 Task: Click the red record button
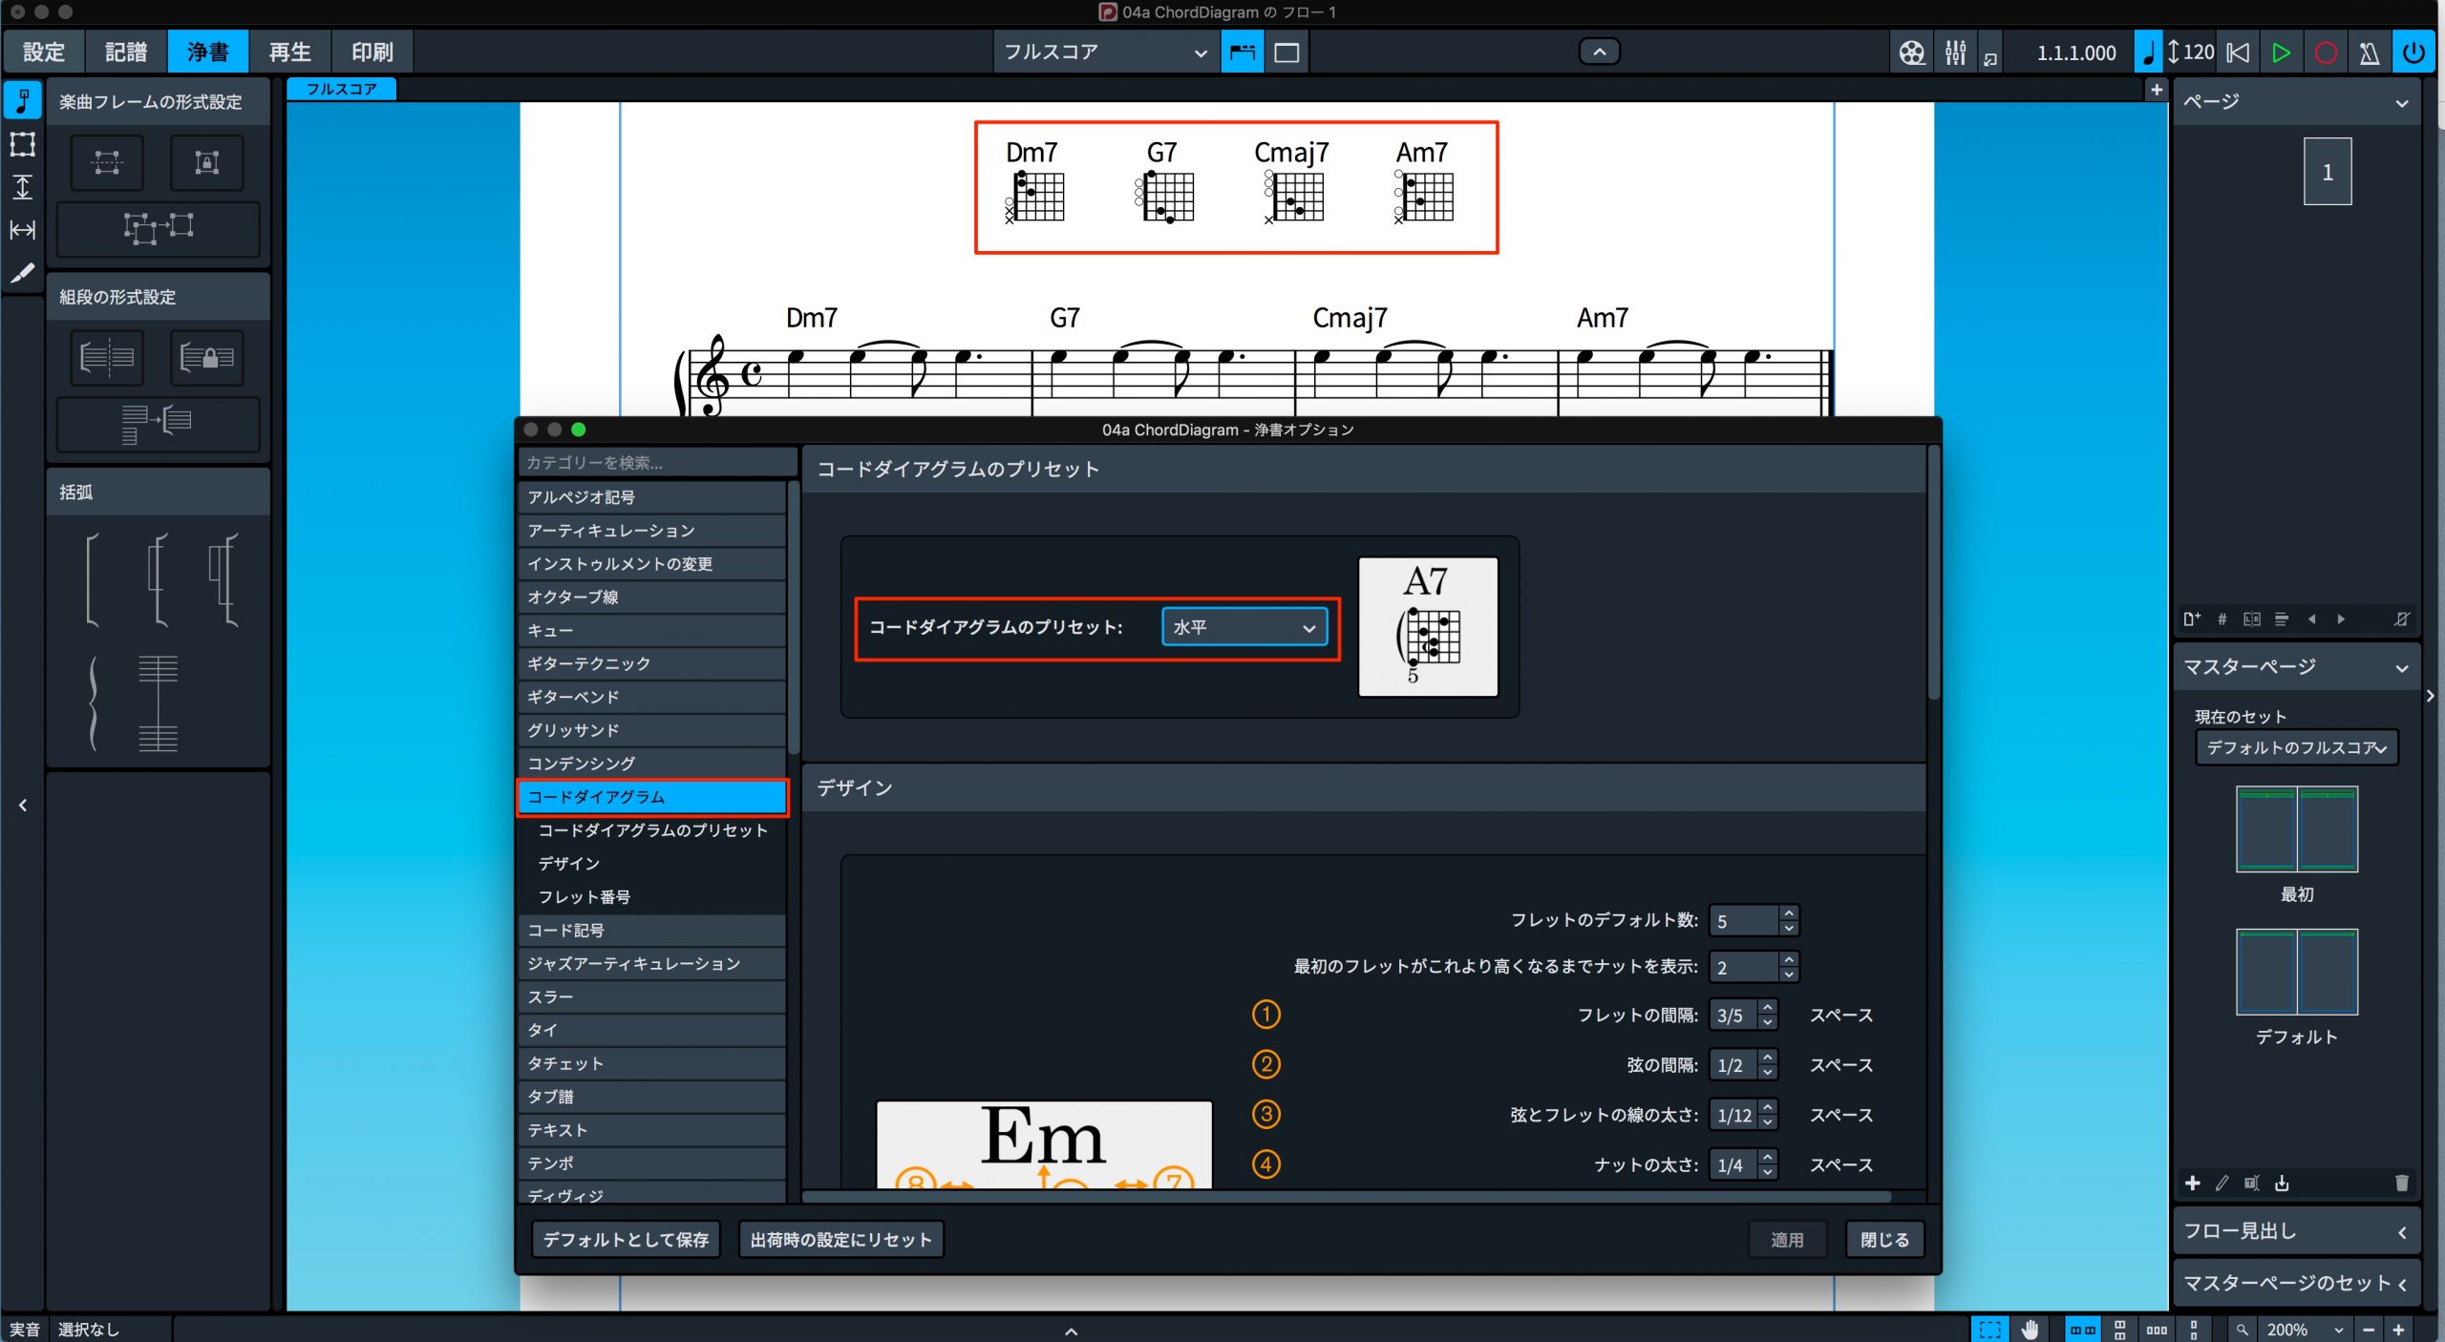[x=2326, y=52]
